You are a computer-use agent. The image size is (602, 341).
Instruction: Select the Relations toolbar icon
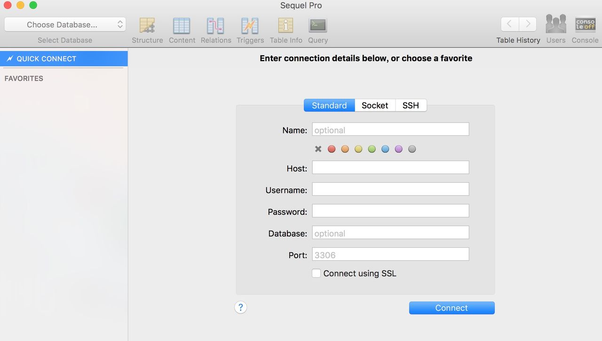tap(216, 26)
